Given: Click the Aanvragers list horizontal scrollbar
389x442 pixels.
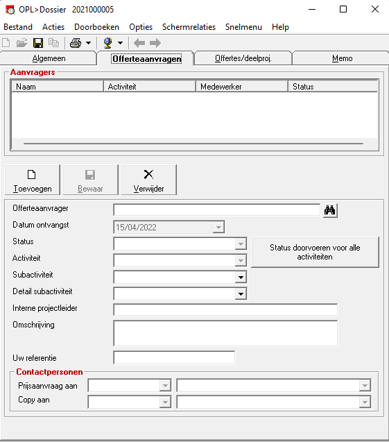Looking at the screenshot, I should 193,144.
